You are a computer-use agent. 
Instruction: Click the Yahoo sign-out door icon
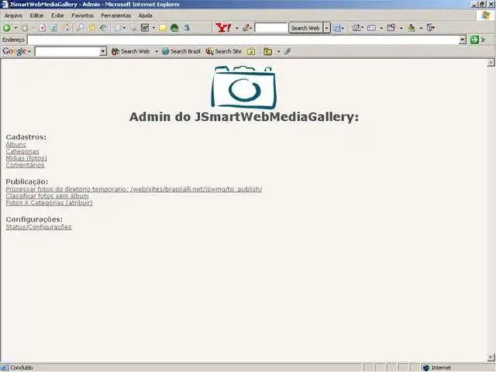pyautogui.click(x=431, y=28)
